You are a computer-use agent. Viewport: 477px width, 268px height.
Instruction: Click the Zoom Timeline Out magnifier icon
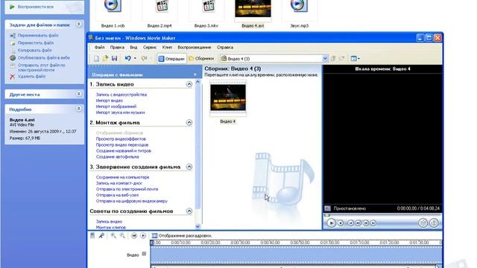122,236
